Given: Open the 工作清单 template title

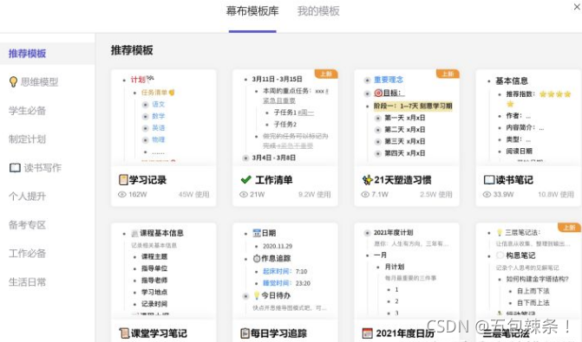Looking at the screenshot, I should click(274, 180).
